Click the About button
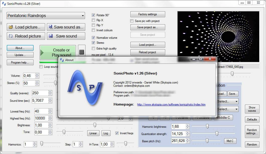 (x=20, y=48)
